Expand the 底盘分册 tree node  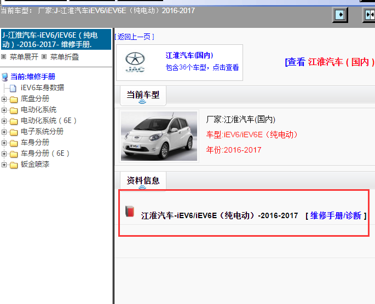tap(4, 99)
